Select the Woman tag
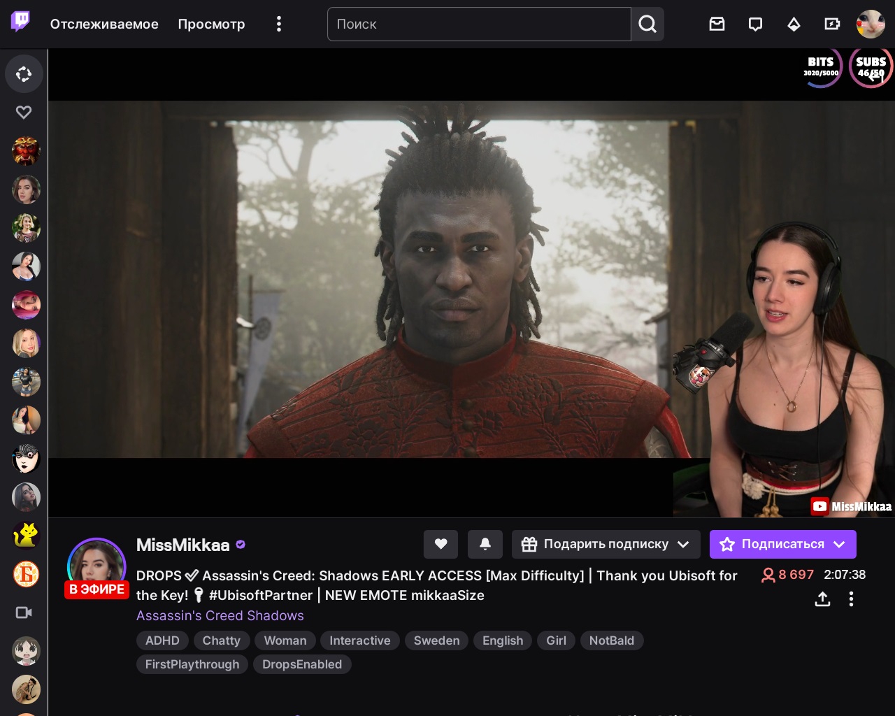This screenshot has width=895, height=716. [x=285, y=640]
